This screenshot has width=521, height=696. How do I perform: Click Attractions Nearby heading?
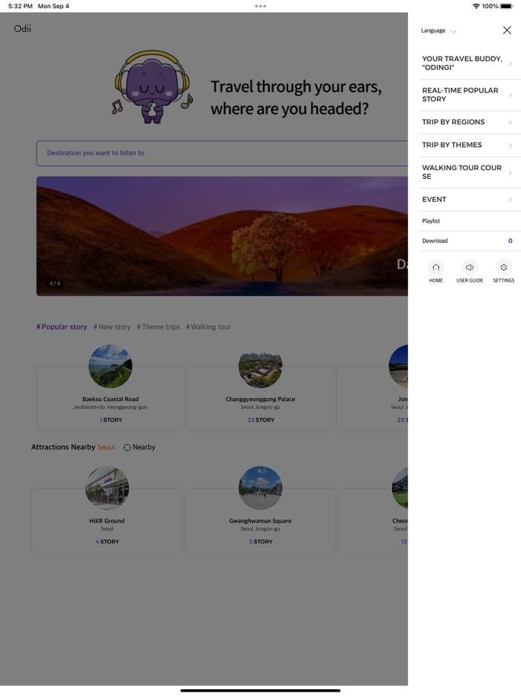pos(63,447)
